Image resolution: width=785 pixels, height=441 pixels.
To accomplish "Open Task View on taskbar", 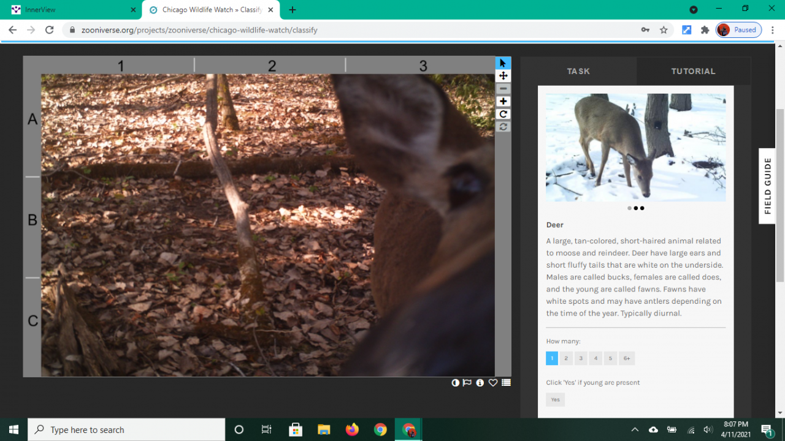I will 266,429.
